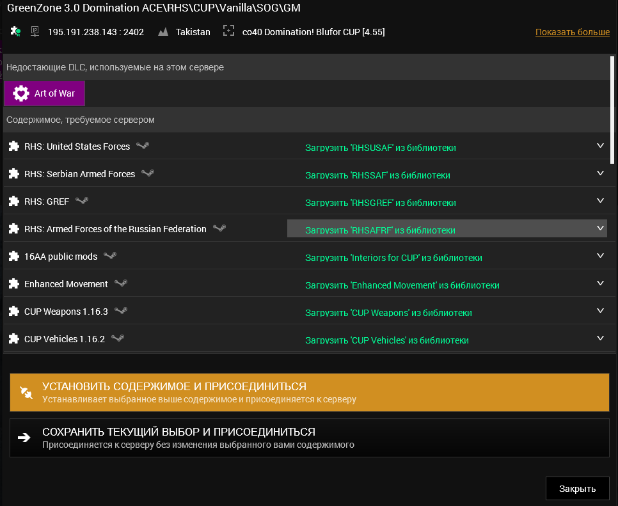Select the 16AA public mods row name
The image size is (618, 506).
(x=61, y=257)
